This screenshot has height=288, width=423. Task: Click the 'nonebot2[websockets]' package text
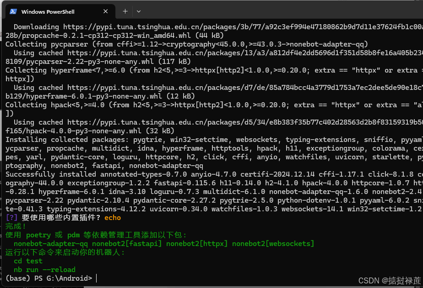tap(273, 244)
